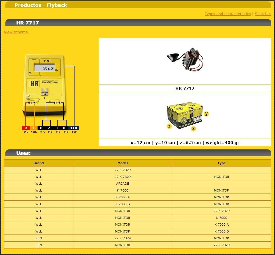This screenshot has width=275, height=255.
Task: Click the yellow y dimension marker
Action: click(x=206, y=114)
